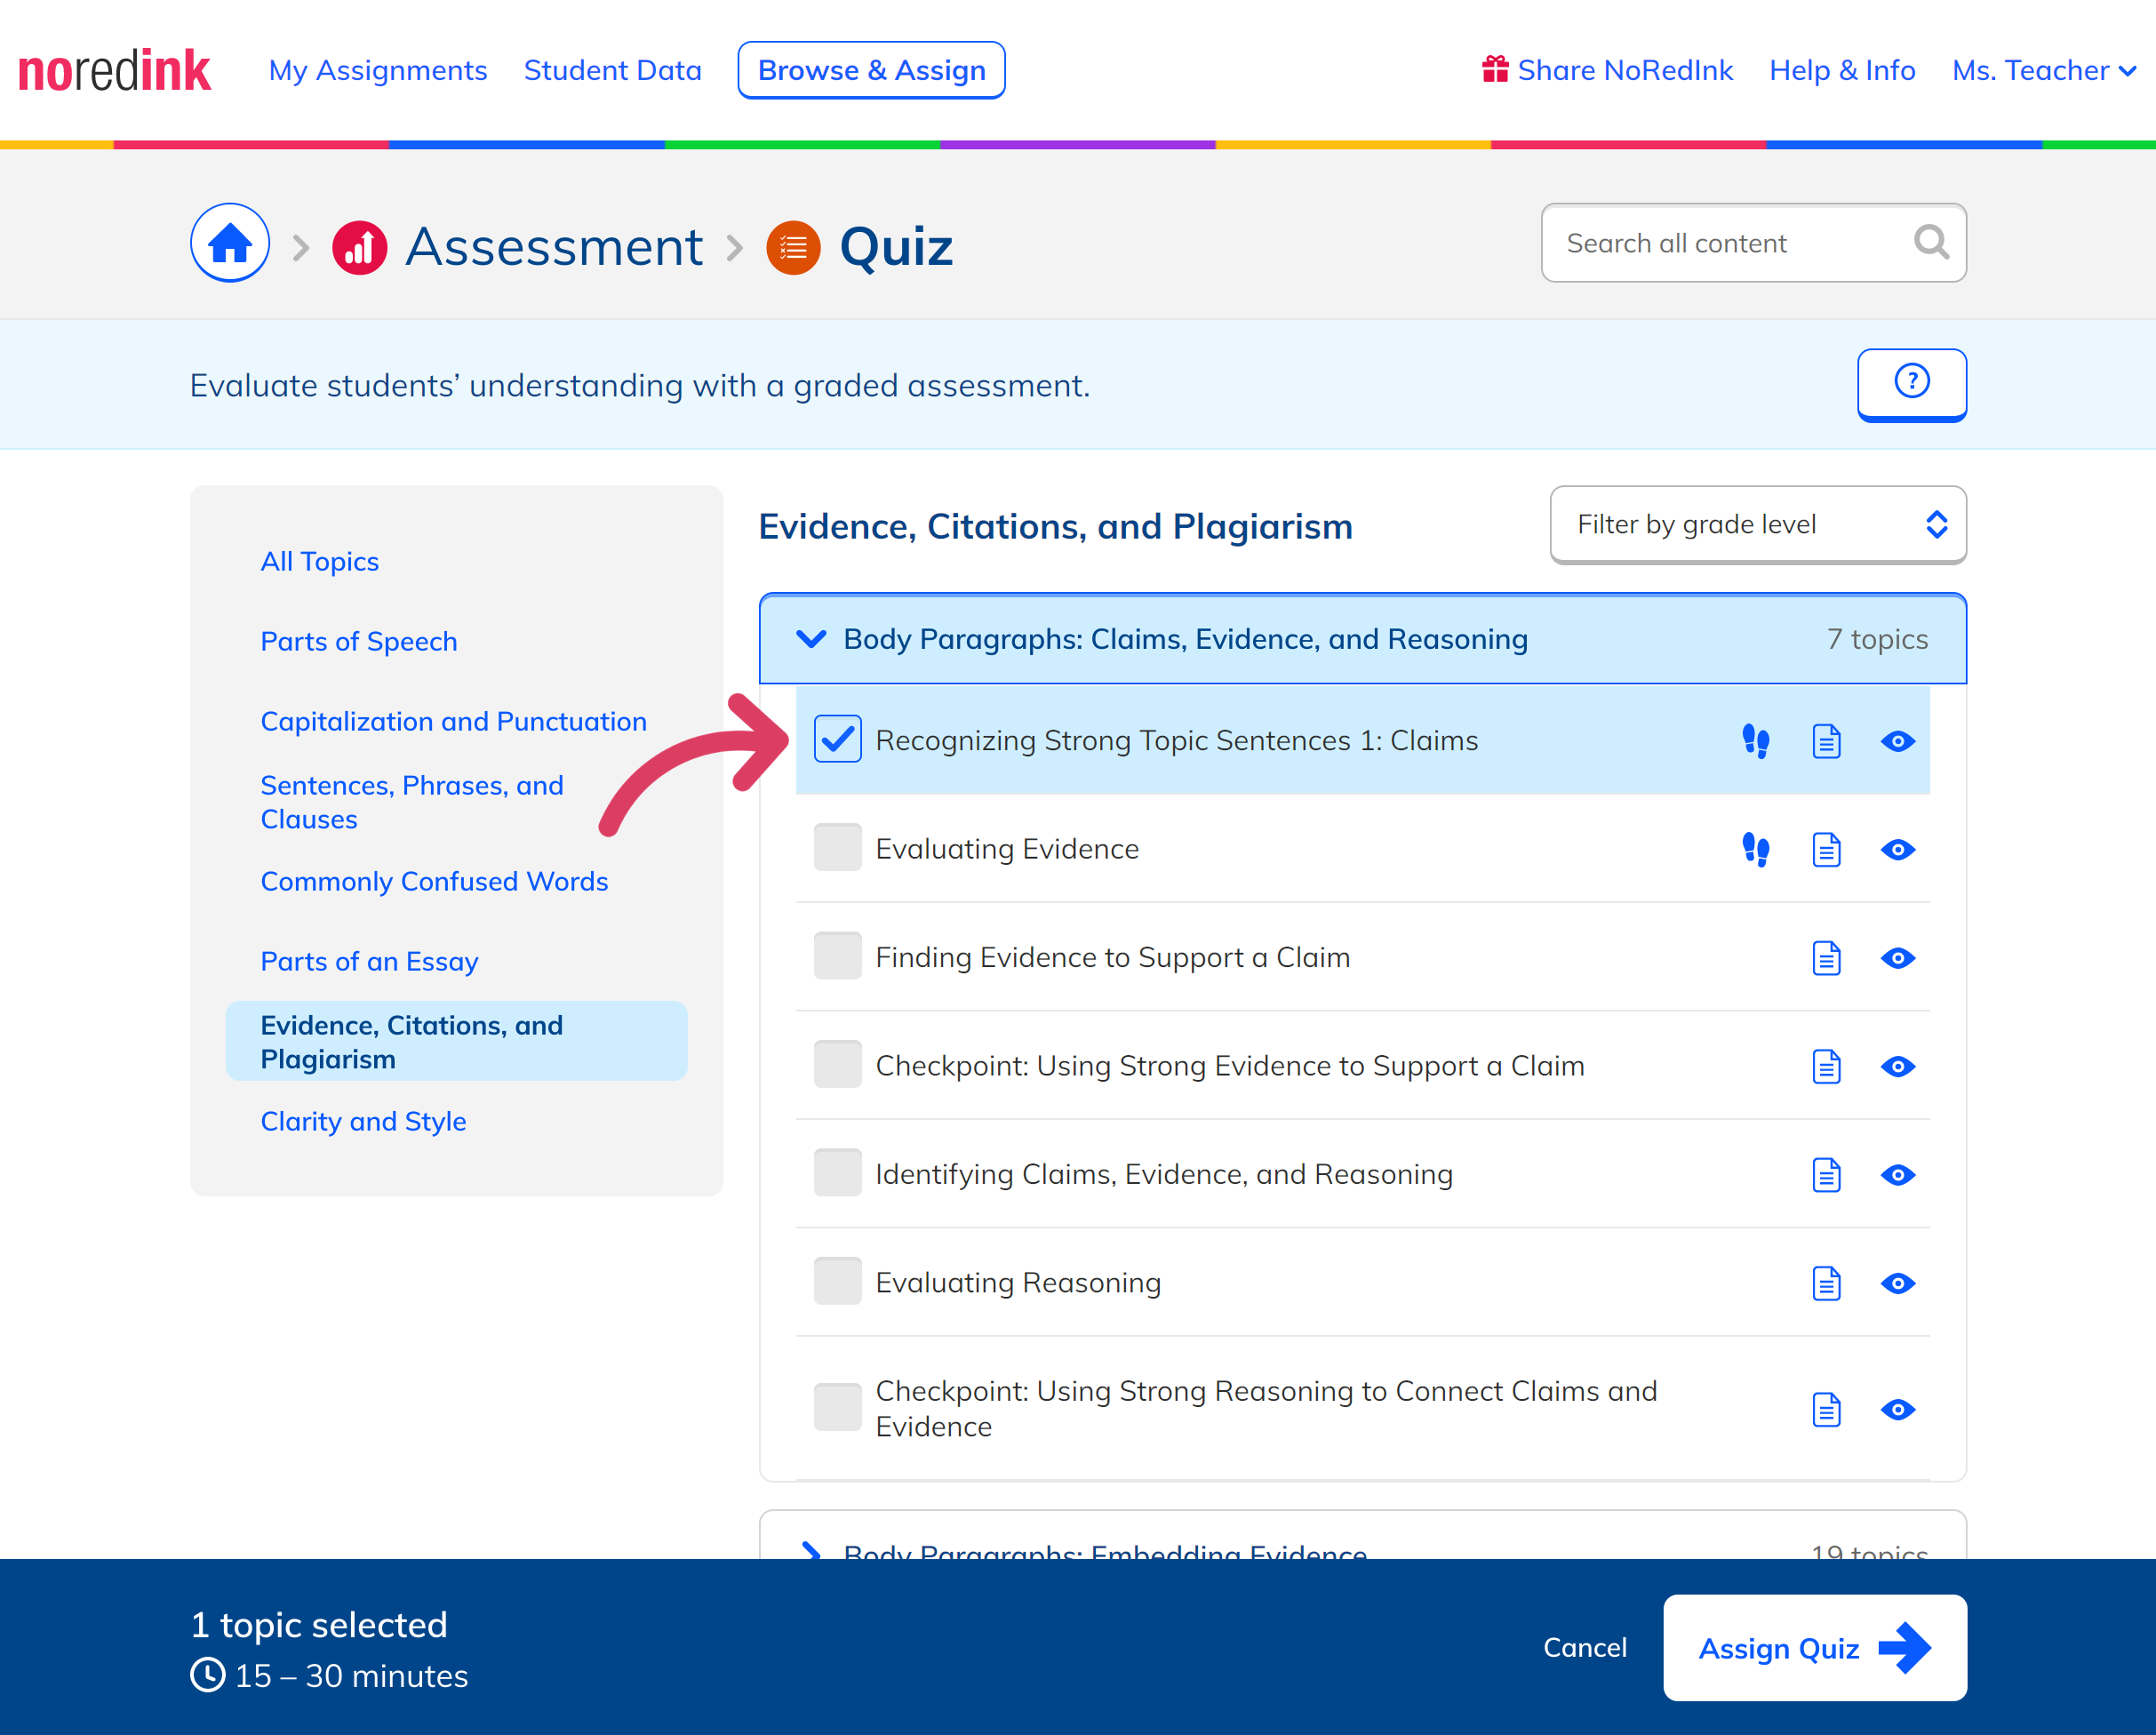
Task: Select the Browse & Assign nav button
Action: click(871, 70)
